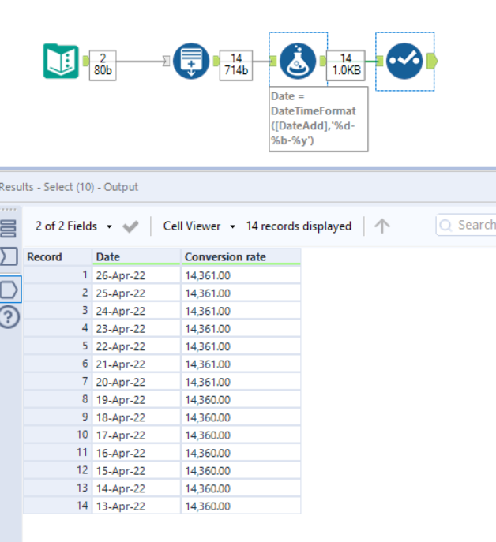Click the input anchor icon in results sidebar
Viewport: 496px width, 542px height.
(9, 256)
